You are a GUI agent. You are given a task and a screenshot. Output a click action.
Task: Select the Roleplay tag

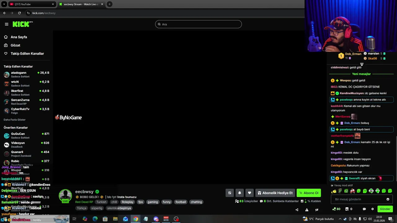[127, 202]
